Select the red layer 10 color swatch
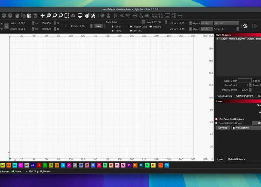 39,165
